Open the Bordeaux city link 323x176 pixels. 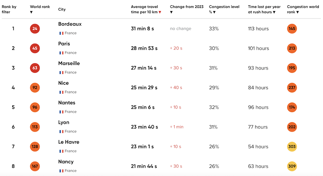70,24
